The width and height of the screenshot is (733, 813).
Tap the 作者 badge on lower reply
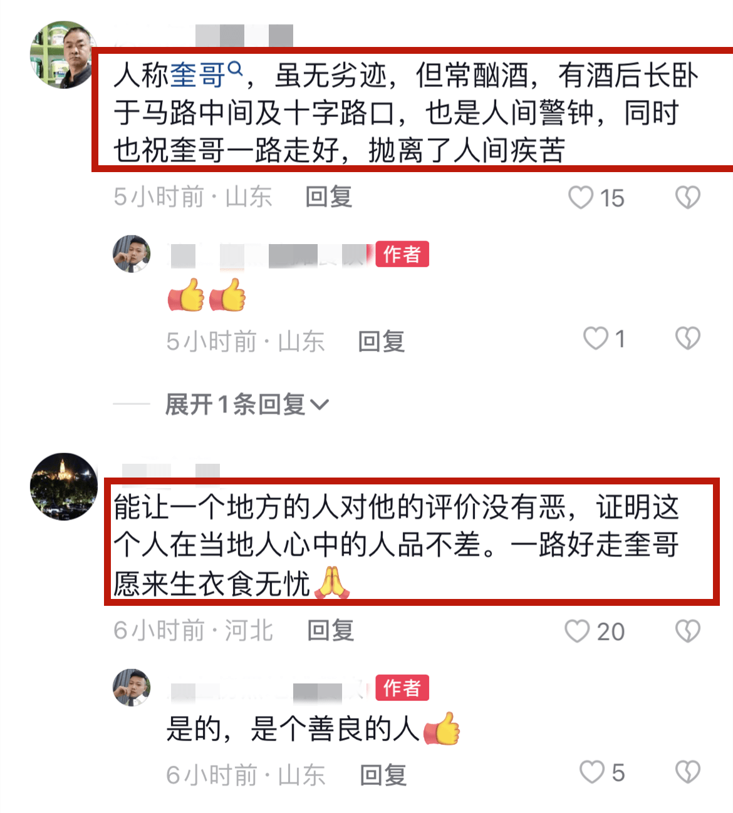coord(402,688)
